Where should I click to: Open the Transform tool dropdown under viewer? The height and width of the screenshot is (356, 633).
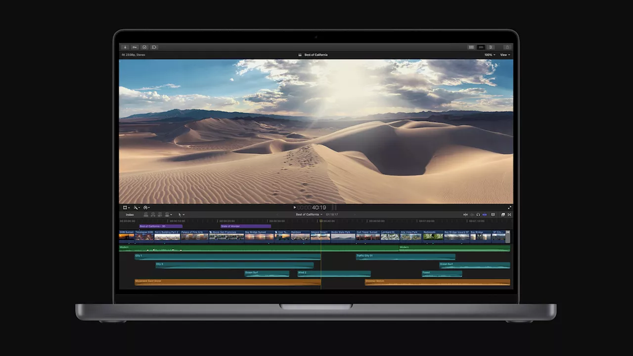[127, 208]
